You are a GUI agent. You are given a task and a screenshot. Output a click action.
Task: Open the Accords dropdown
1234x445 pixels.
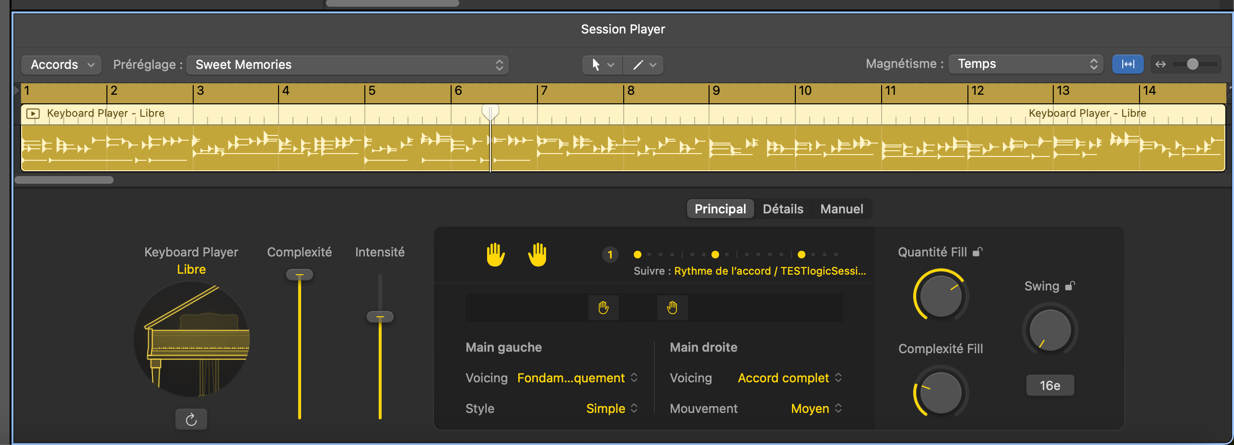(61, 65)
